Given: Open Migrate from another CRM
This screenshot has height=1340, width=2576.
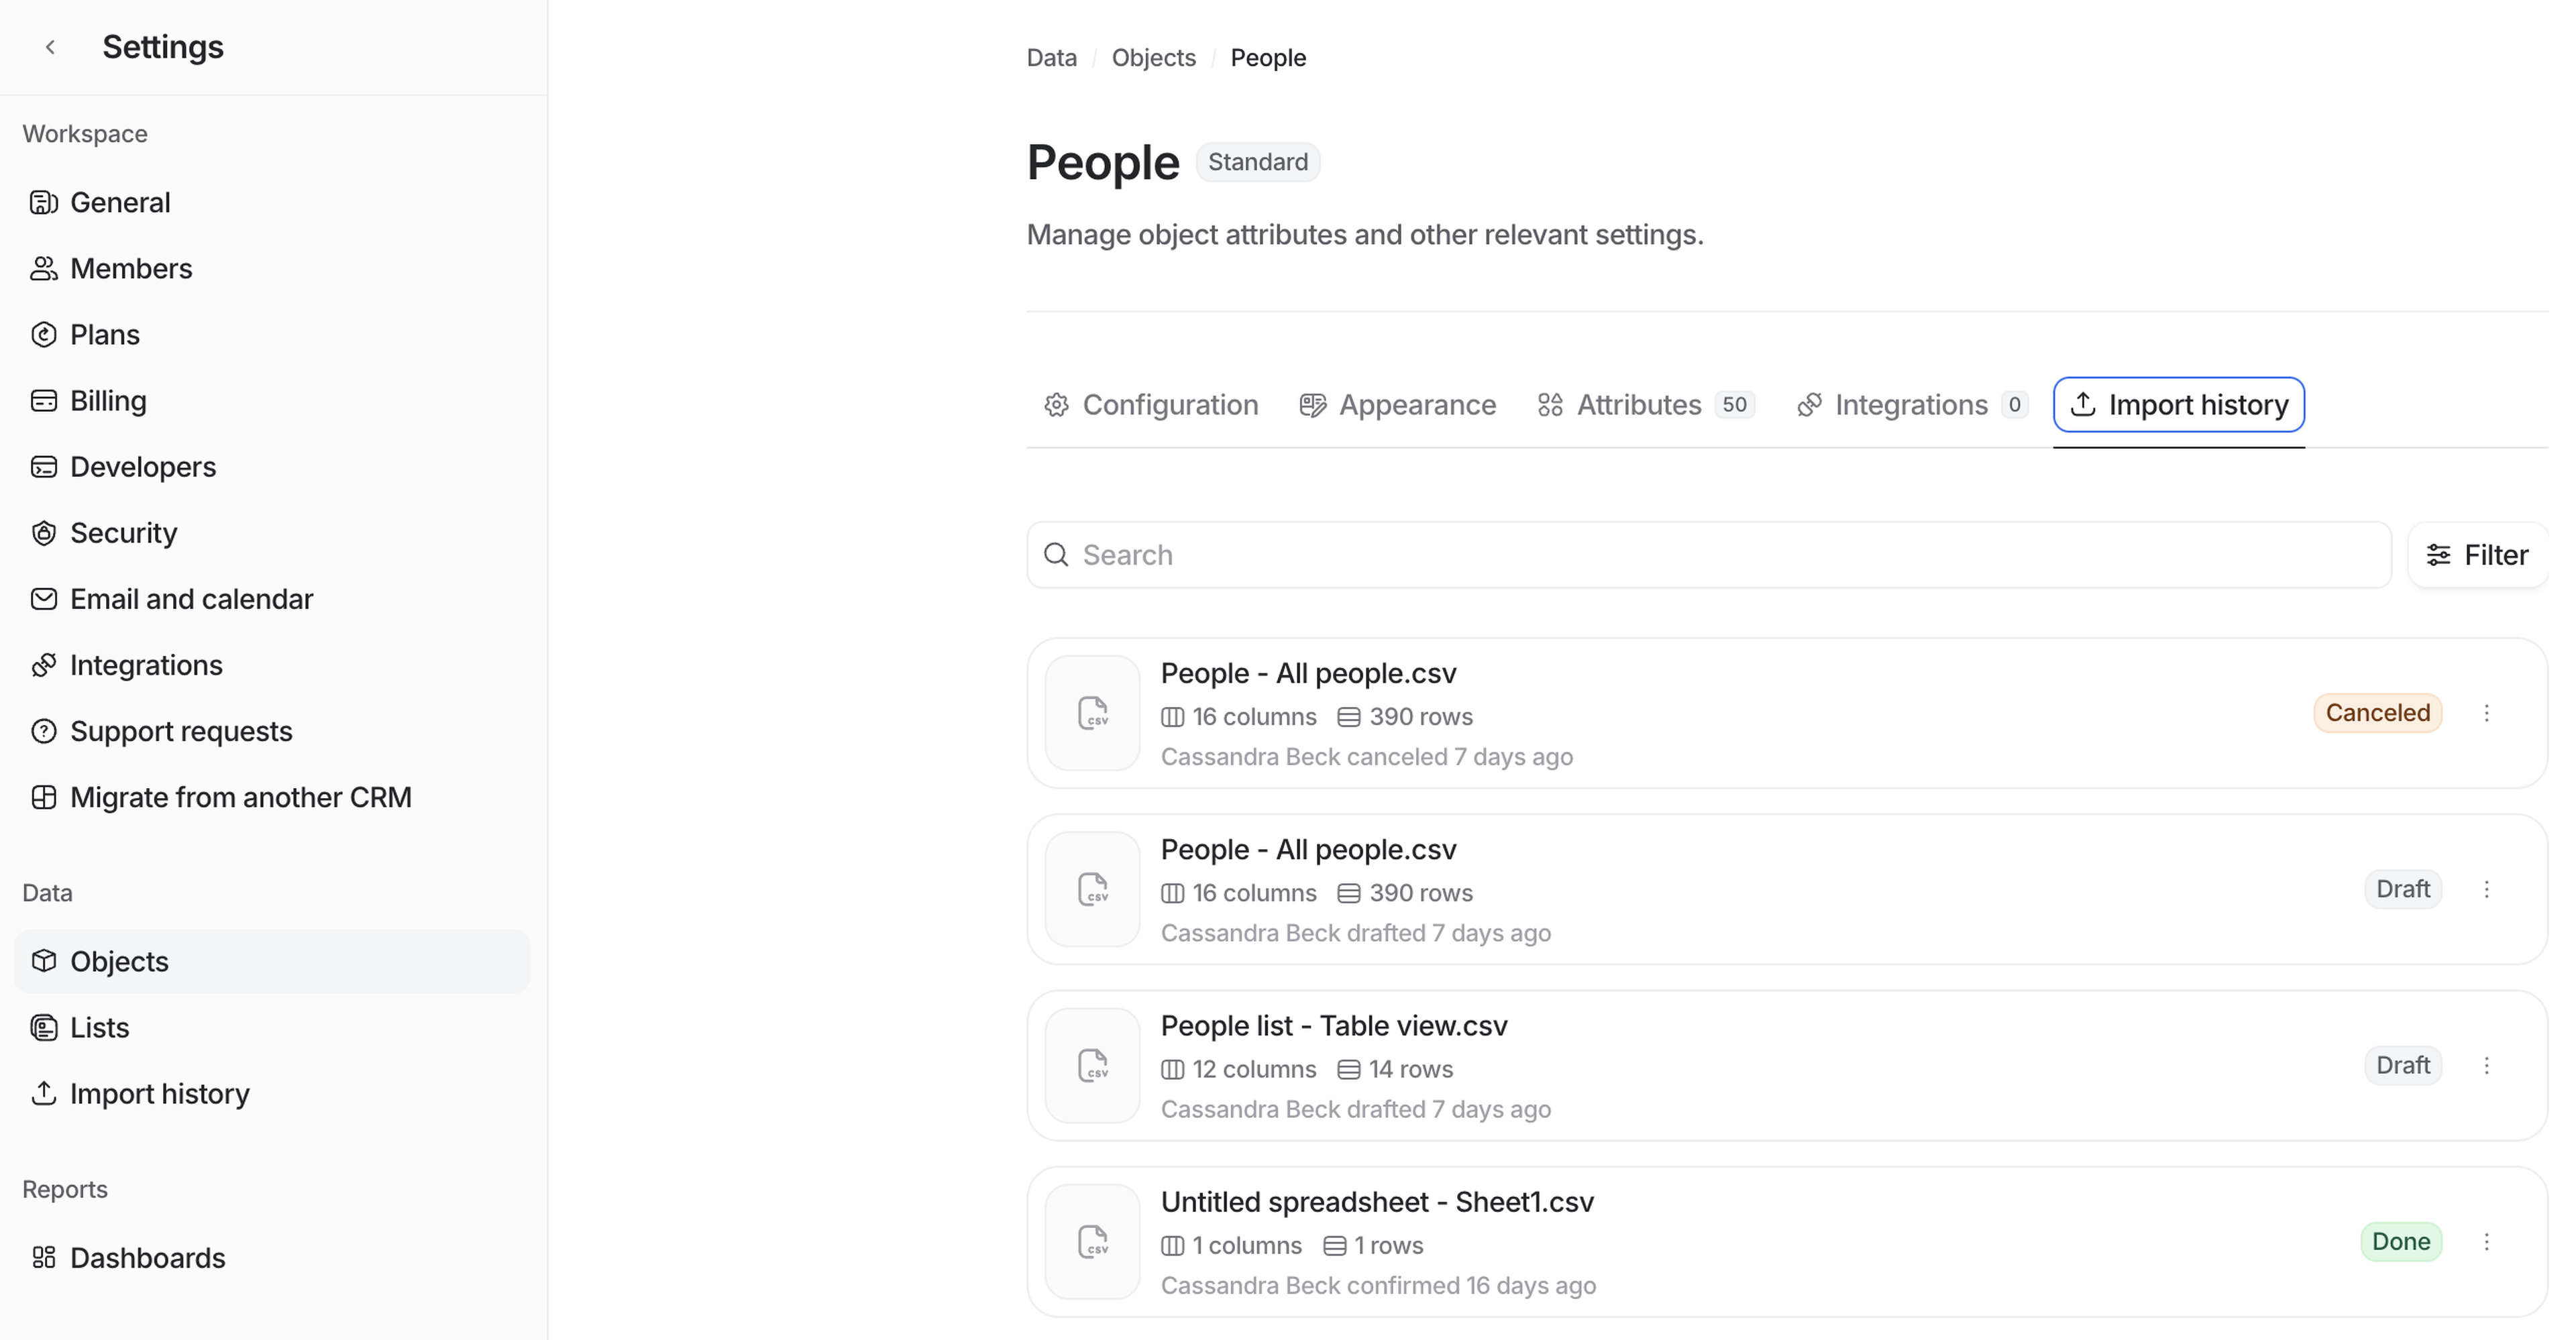Looking at the screenshot, I should click(x=240, y=797).
